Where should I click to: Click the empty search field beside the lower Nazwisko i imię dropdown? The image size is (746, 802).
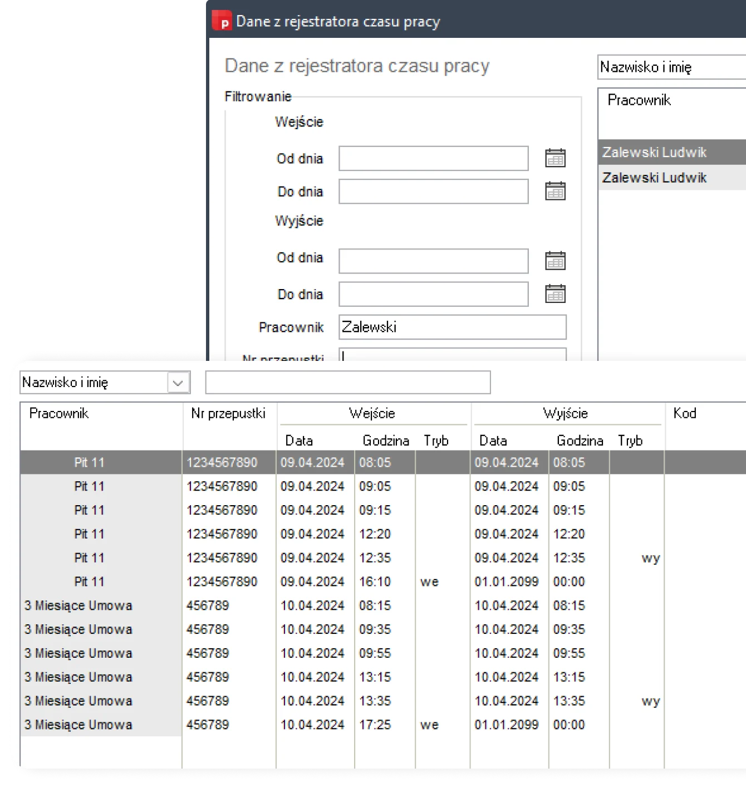348,383
